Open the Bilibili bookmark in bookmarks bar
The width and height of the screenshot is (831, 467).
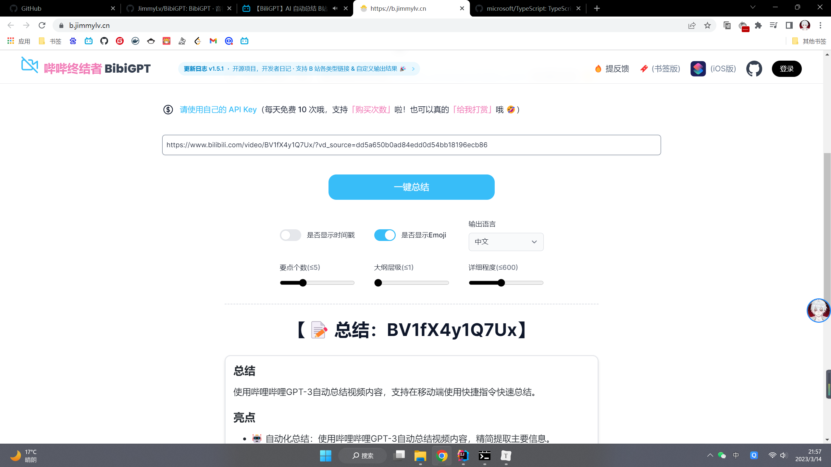pos(88,41)
